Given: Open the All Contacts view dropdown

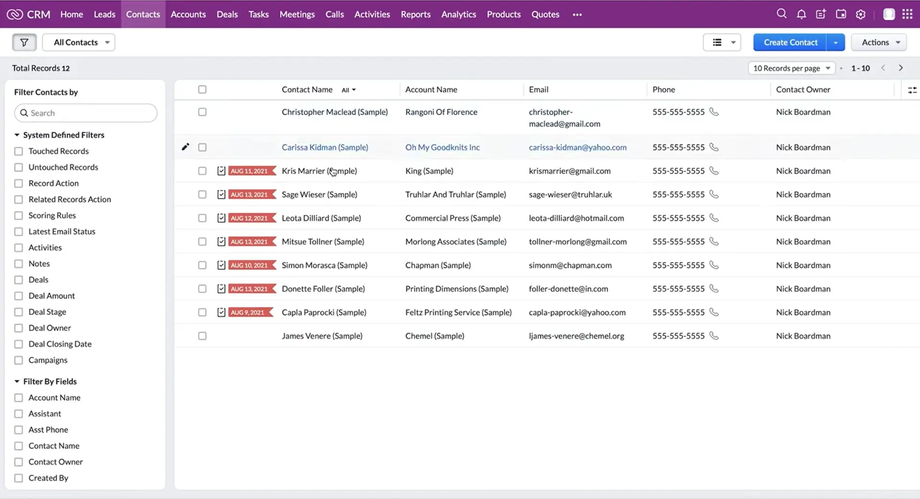Looking at the screenshot, I should click(x=79, y=42).
